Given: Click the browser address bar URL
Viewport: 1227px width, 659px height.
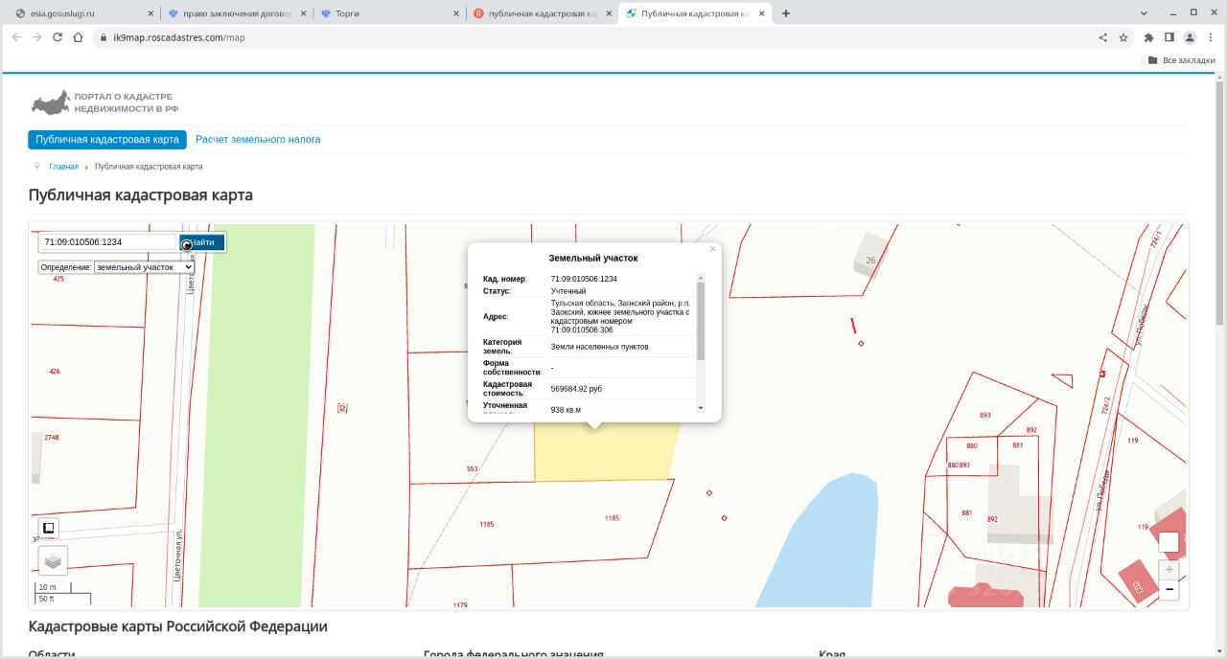Looking at the screenshot, I should 179,37.
